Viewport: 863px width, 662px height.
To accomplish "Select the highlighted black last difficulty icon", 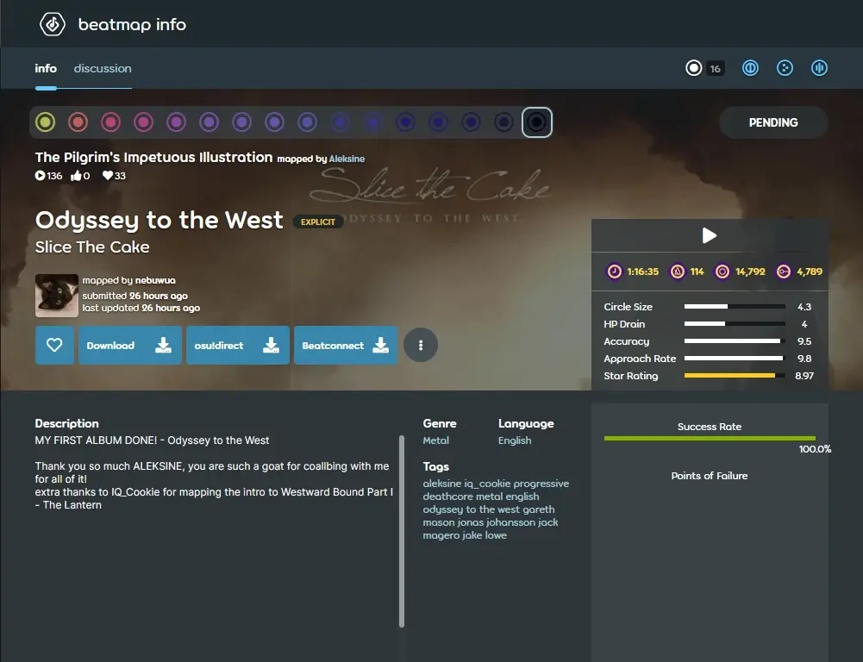I will pos(536,122).
